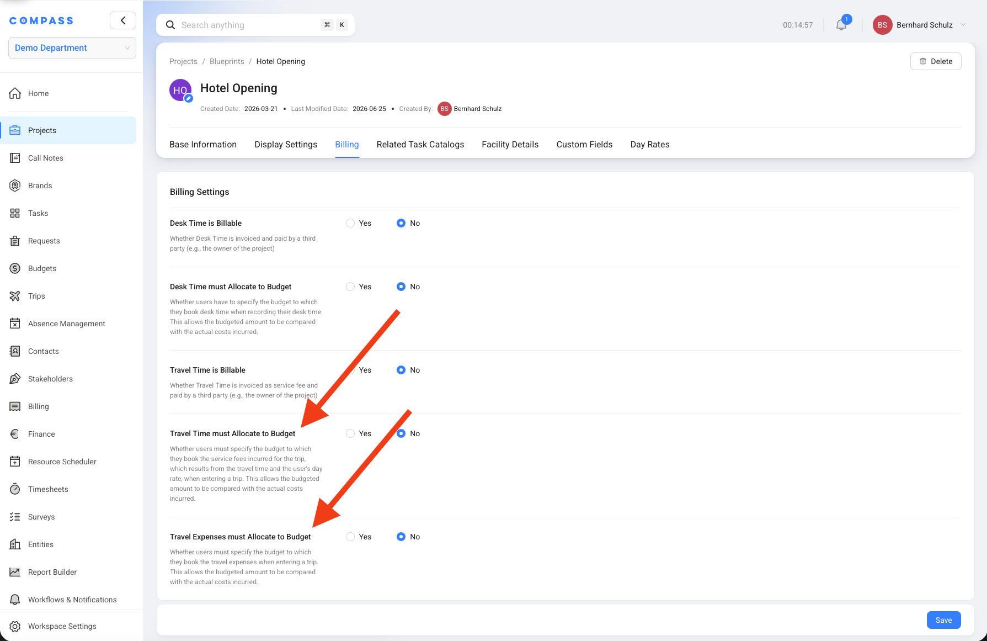Screen dimensions: 987x641
Task: Click the Billing Settings heading
Action: point(199,192)
